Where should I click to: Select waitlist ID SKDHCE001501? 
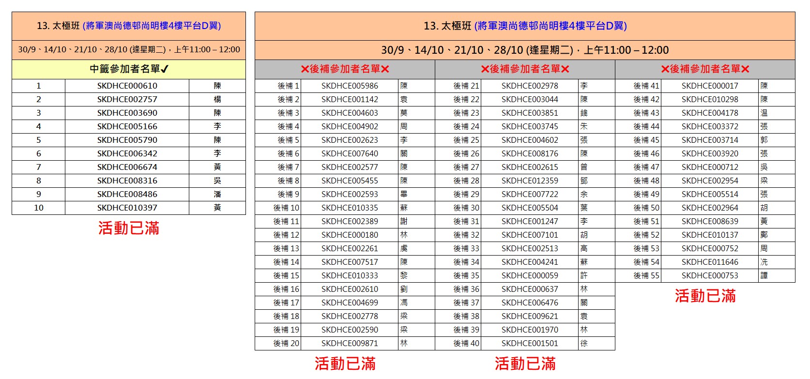pos(530,343)
